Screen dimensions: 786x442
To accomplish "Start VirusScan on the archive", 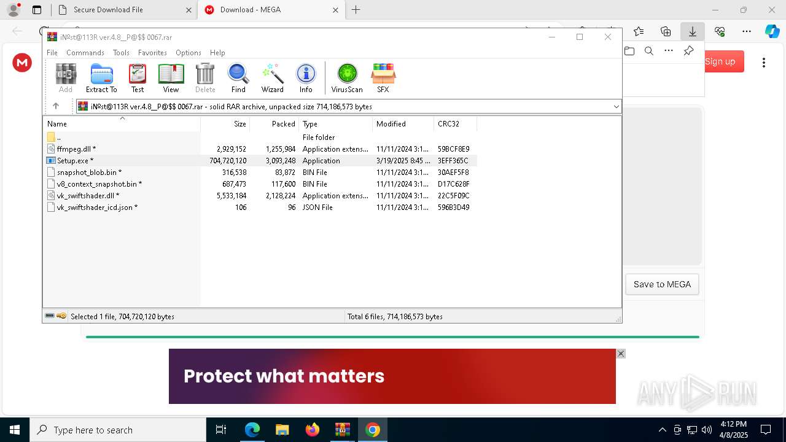I will (347, 78).
